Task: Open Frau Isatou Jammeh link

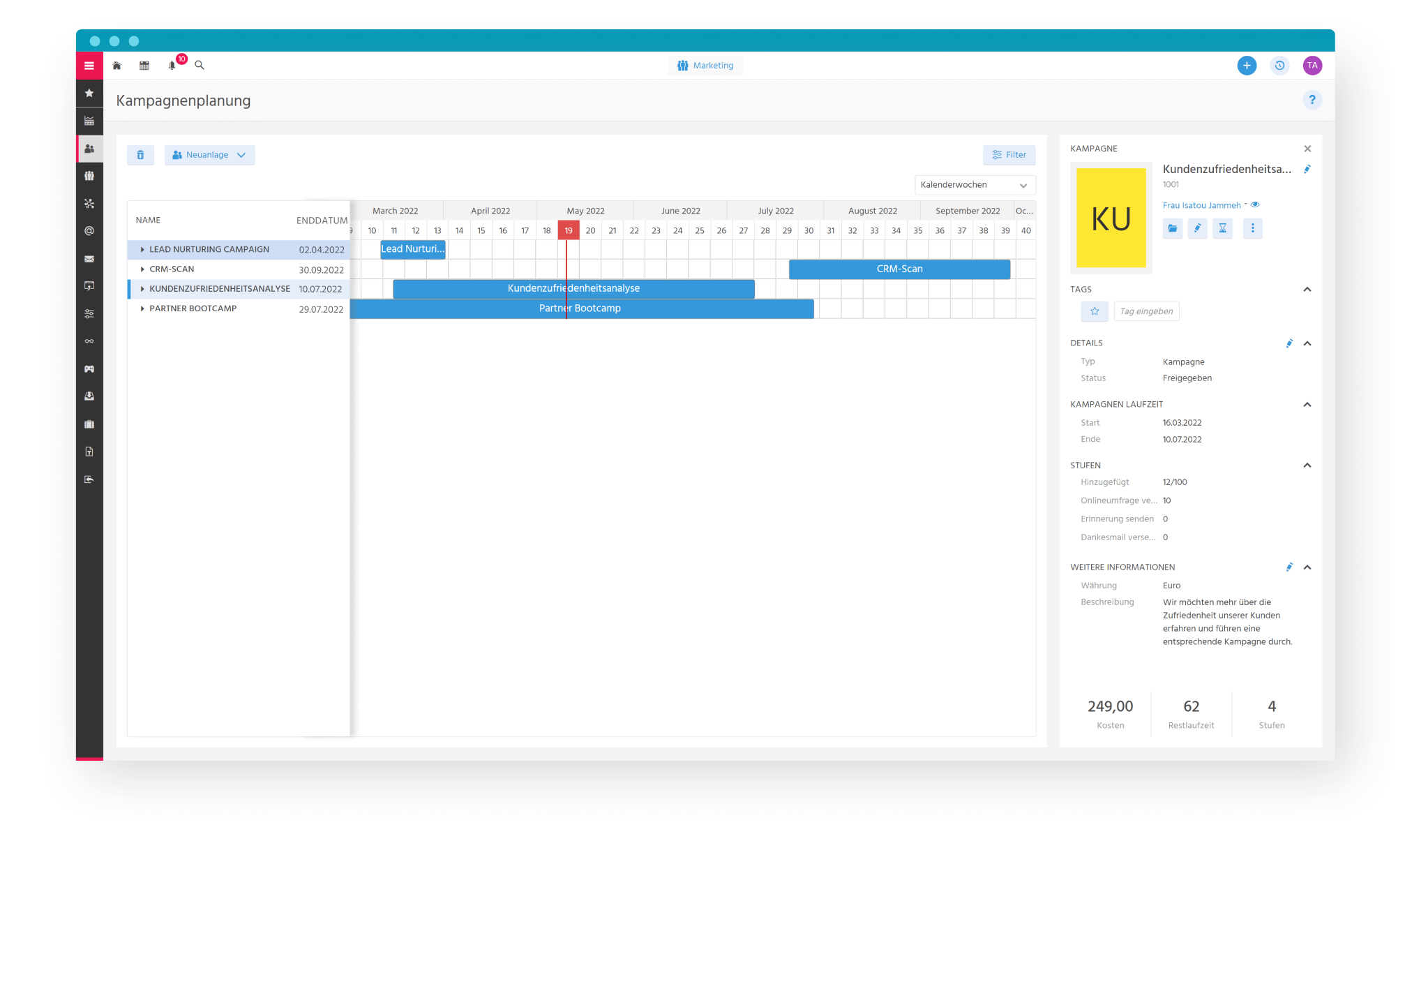Action: click(1201, 205)
